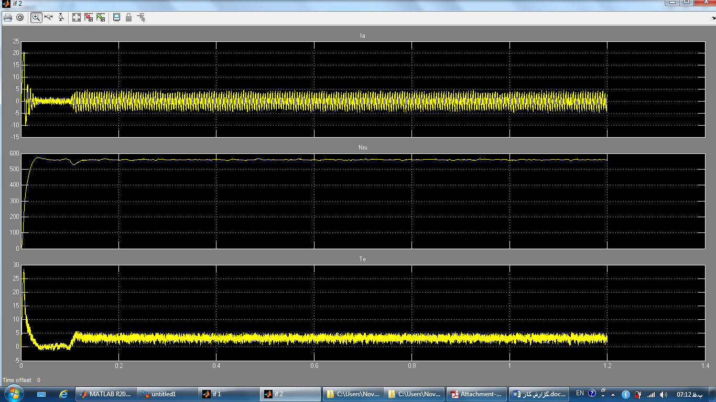Click the volume speaker tray icon

tap(664, 394)
